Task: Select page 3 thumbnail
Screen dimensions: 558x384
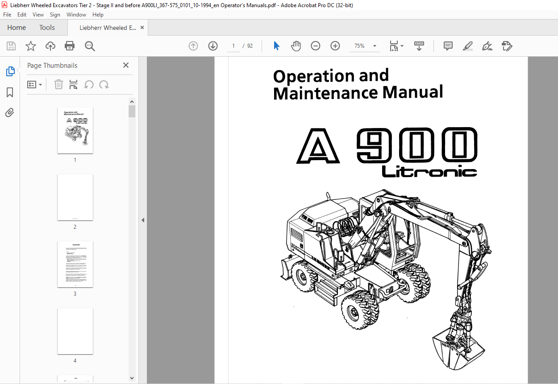Action: coord(75,264)
